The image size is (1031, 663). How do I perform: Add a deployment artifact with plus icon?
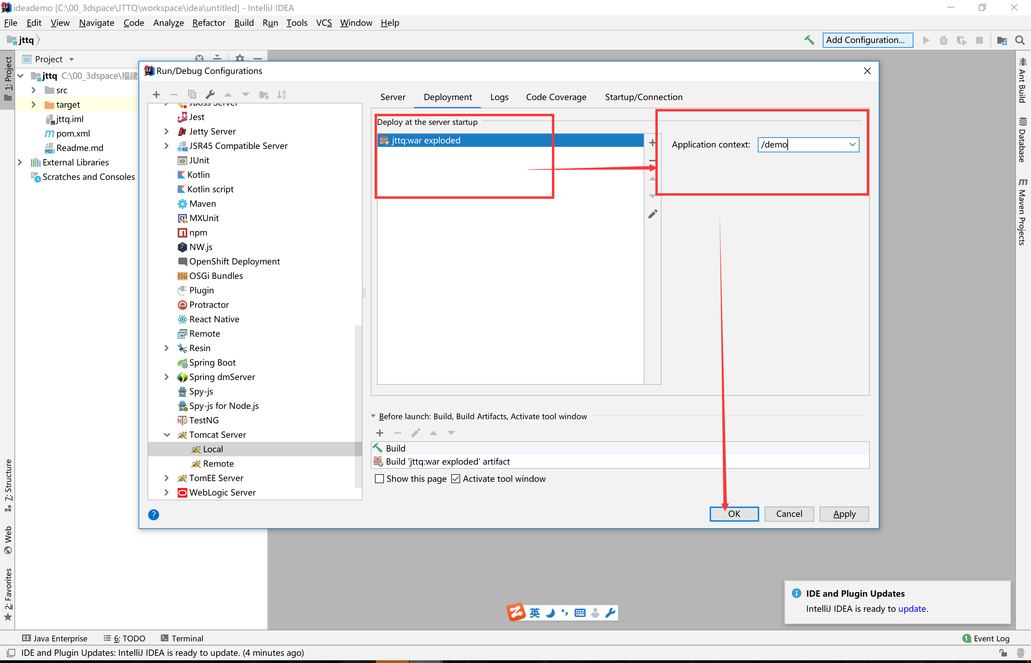click(652, 142)
